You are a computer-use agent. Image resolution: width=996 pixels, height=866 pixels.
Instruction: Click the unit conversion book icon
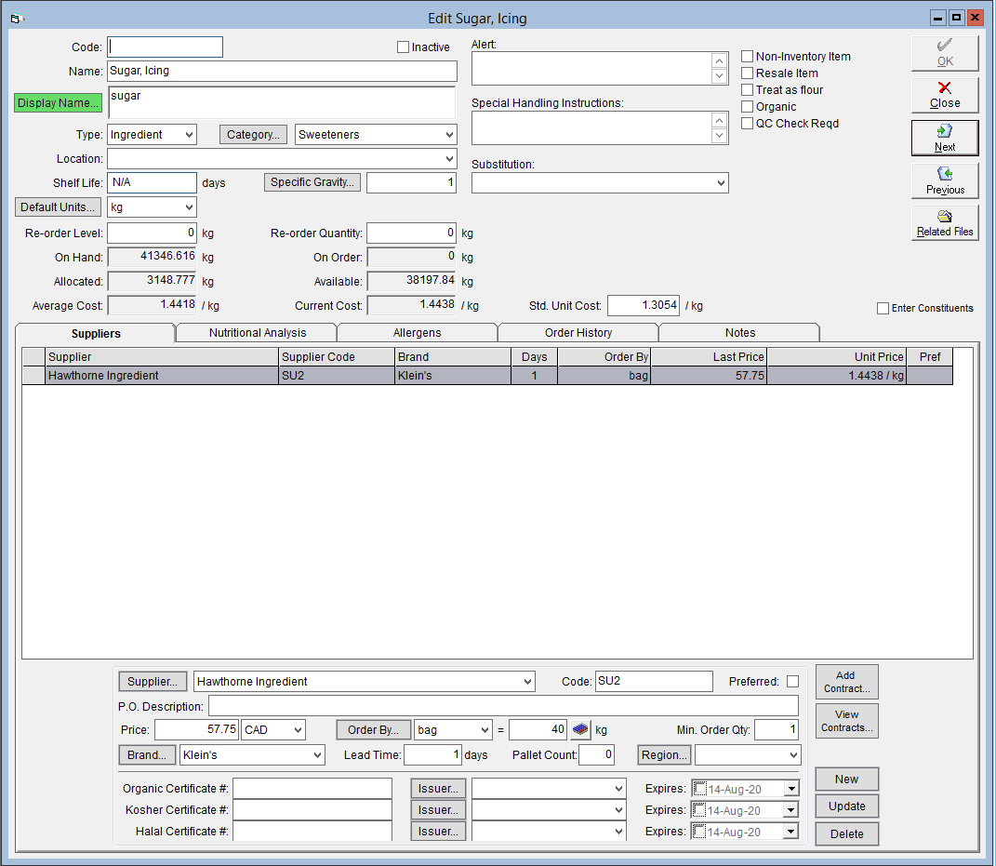(580, 729)
